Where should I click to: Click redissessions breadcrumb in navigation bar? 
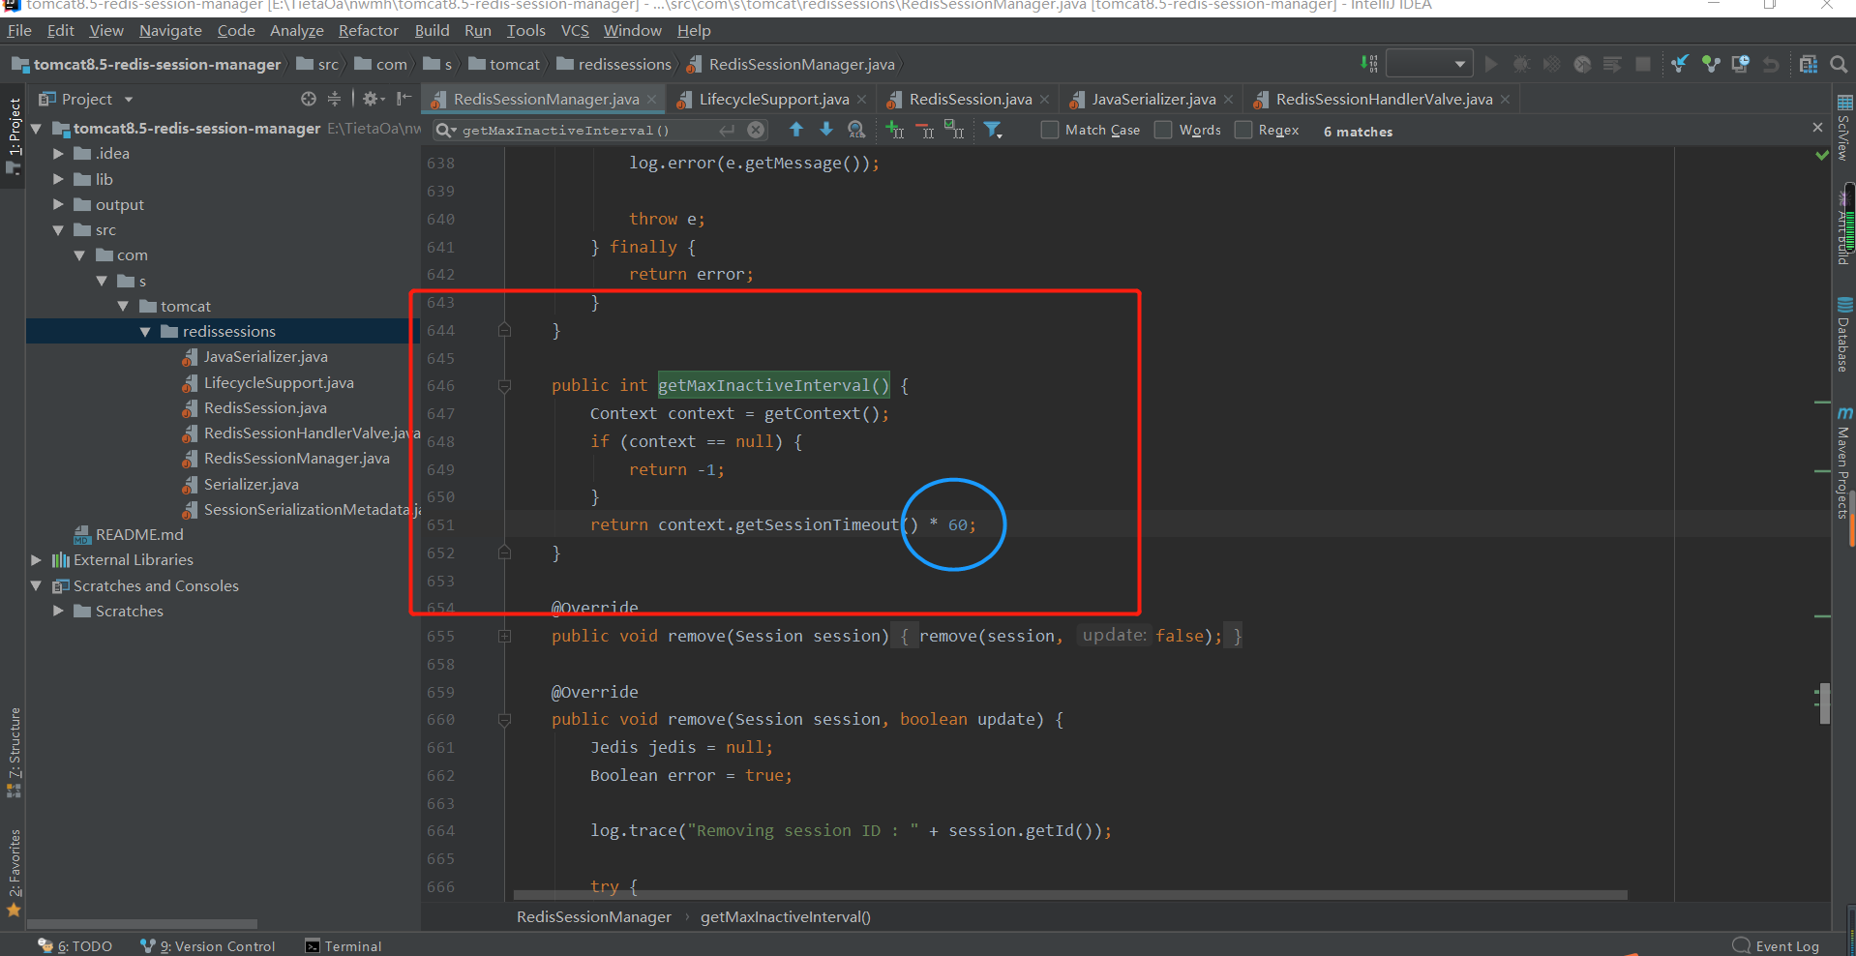click(x=615, y=64)
